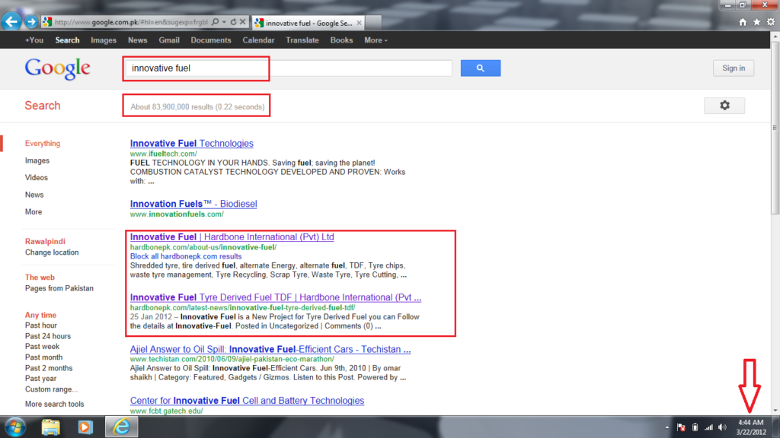The width and height of the screenshot is (780, 438).
Task: Click the browser Forward arrow button
Action: coord(30,22)
